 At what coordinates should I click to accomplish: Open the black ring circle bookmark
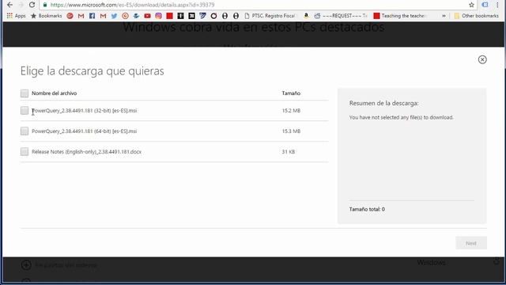213,16
